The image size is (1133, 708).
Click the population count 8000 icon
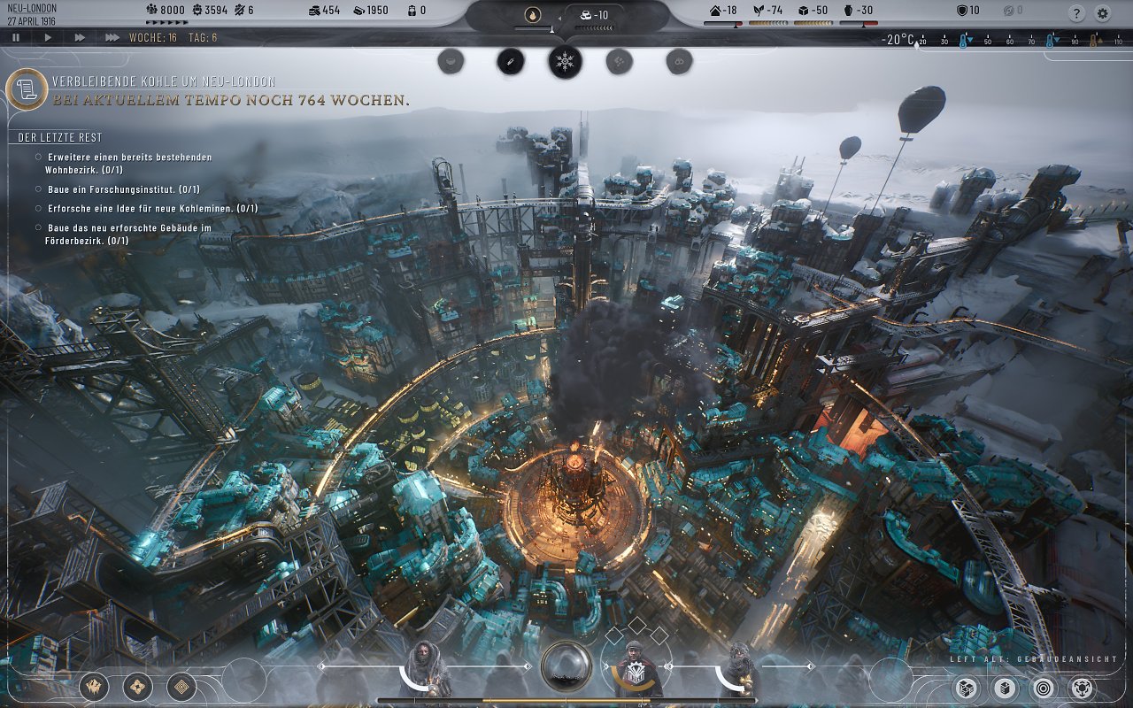pyautogui.click(x=151, y=11)
